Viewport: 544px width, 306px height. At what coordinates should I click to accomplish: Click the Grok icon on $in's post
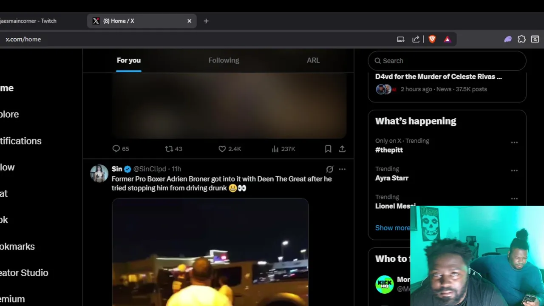coord(330,169)
